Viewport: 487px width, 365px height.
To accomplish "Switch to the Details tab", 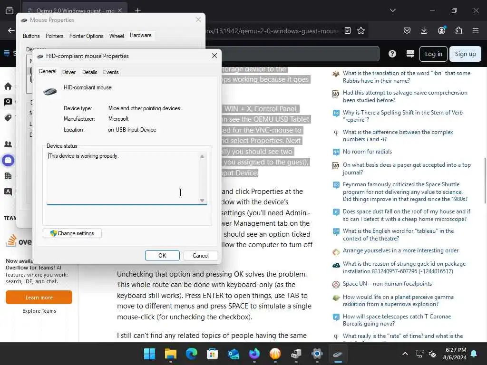I will (89, 72).
